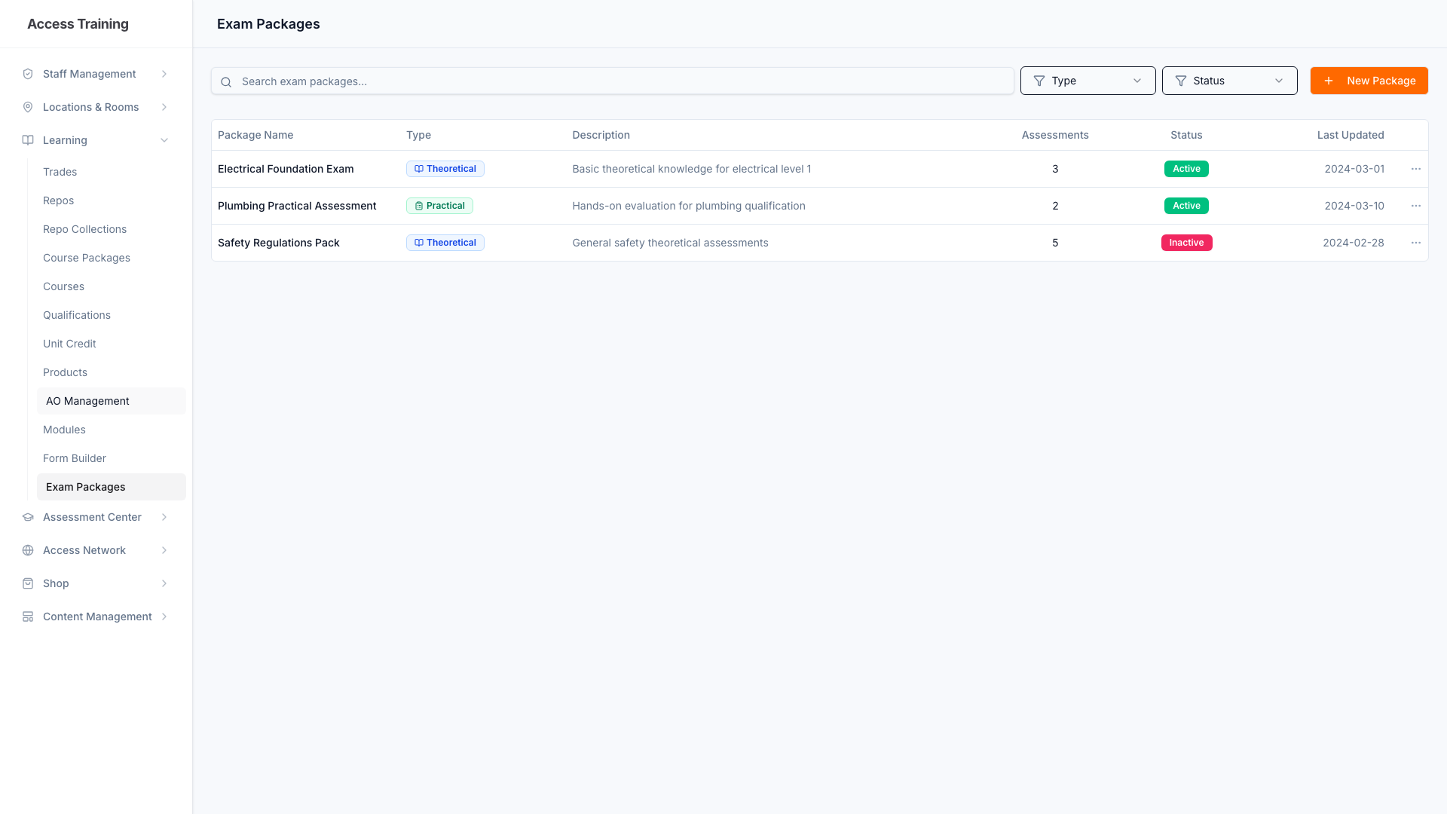Click description 'Hands-on evaluation for plumbing qualification'

click(689, 206)
